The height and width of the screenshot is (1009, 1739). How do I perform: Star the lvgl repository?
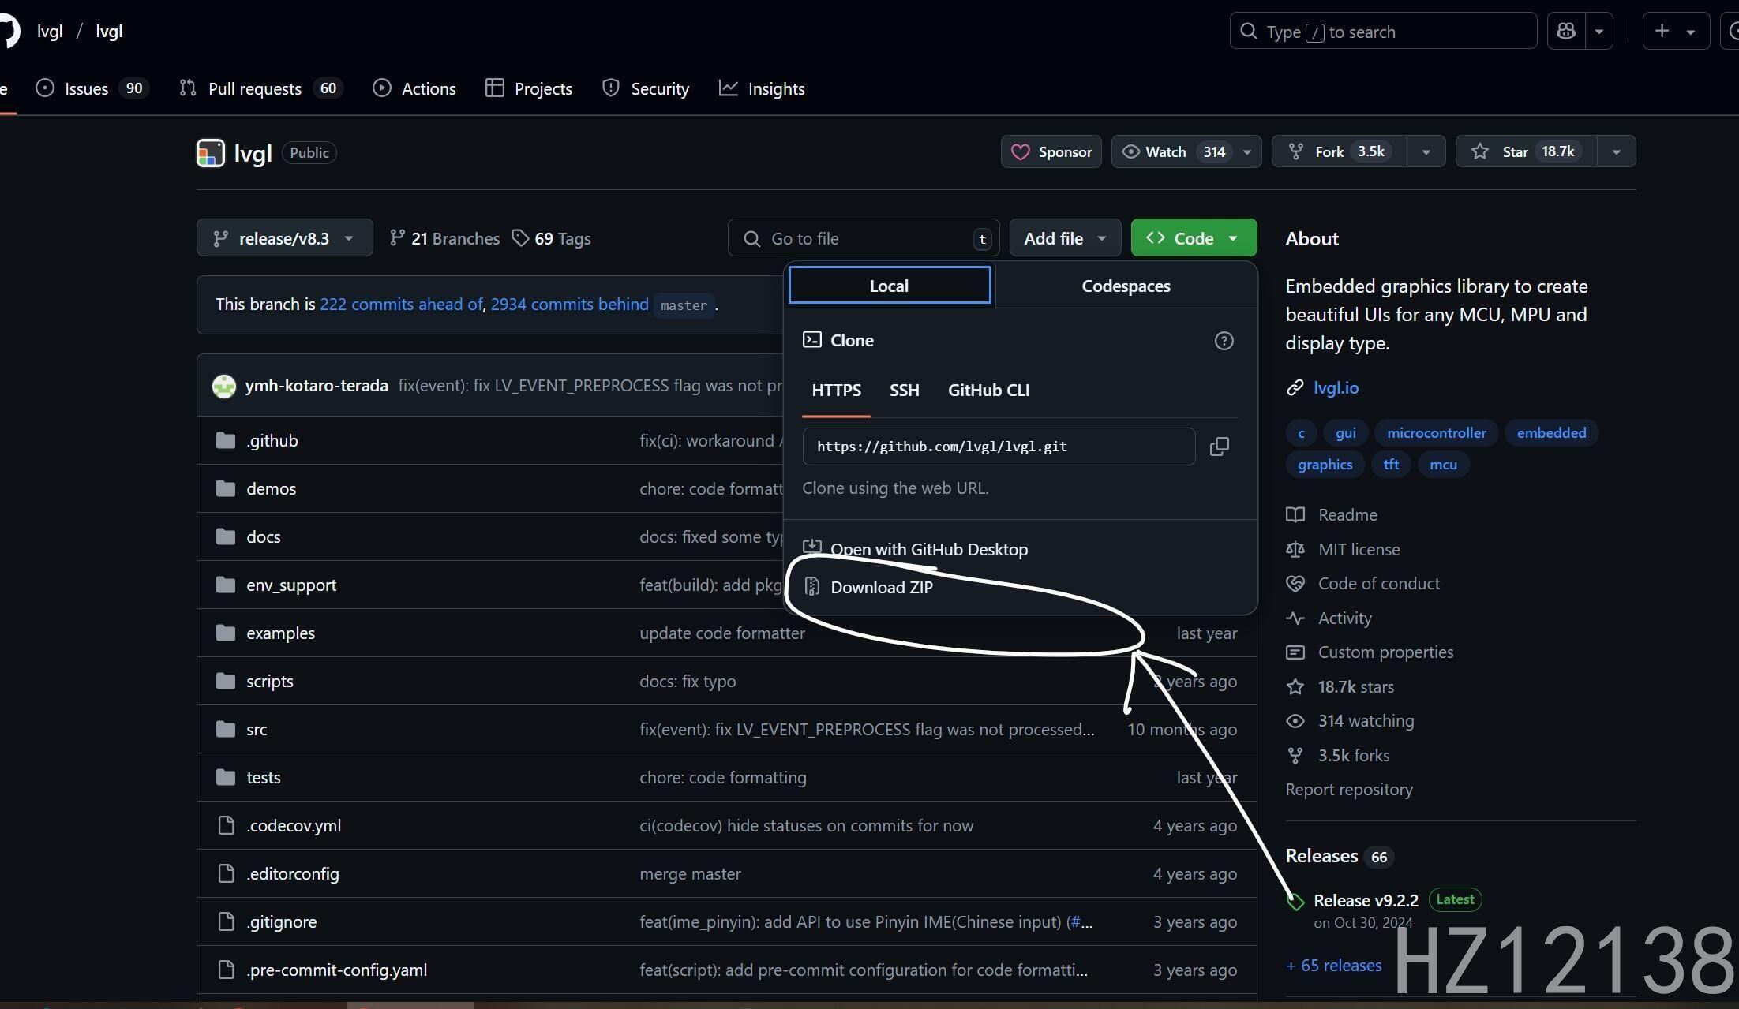1526,151
